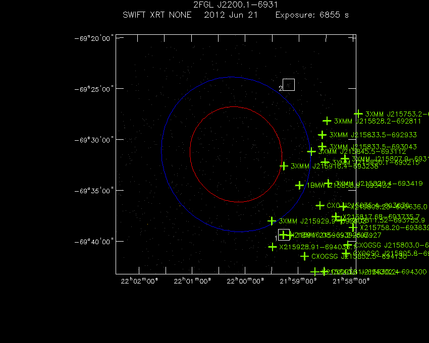Click the cross marker beside X215928.91-694036.1
This screenshot has height=343, width=429.
pyautogui.click(x=272, y=247)
